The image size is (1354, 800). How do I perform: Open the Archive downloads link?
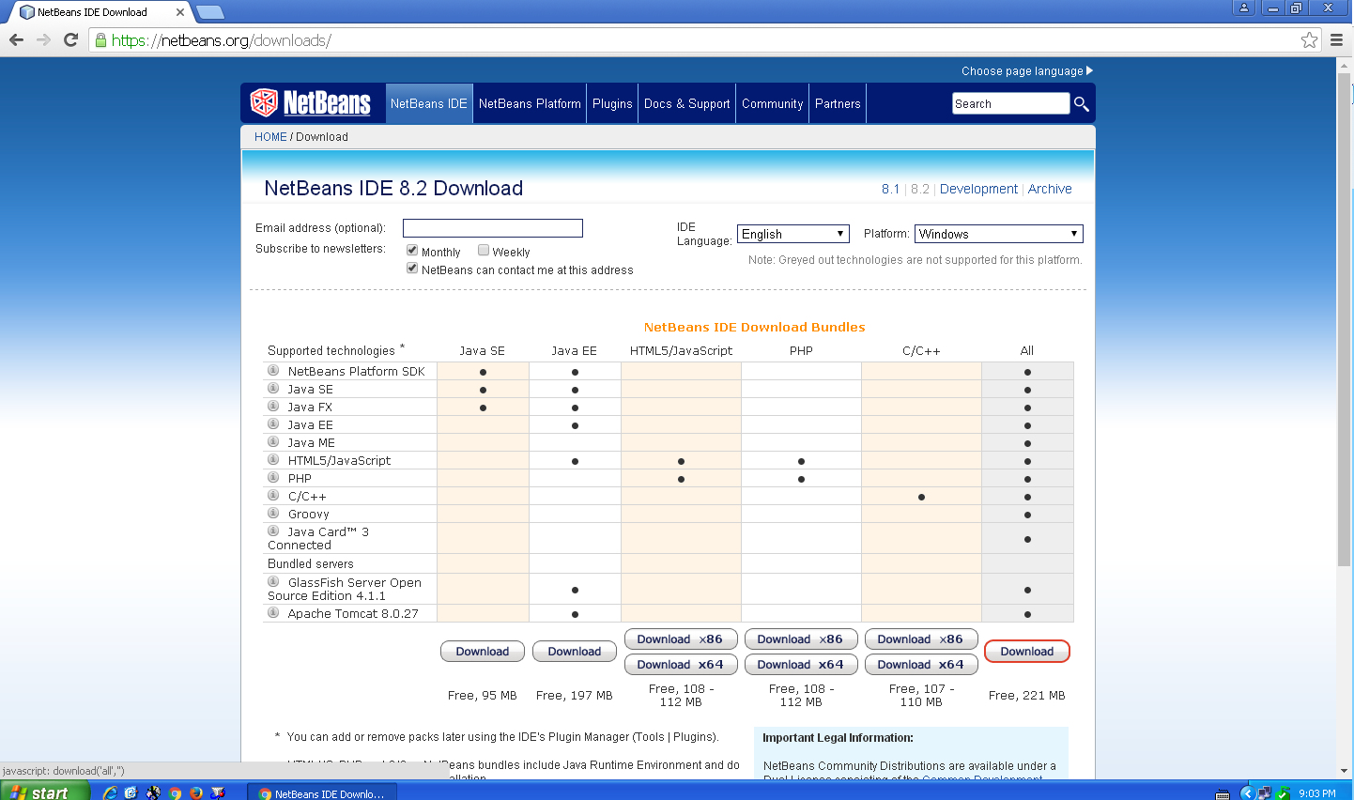tap(1049, 189)
